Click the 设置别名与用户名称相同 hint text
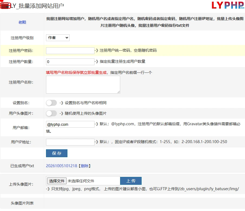Screen dimensions: 245x211 coord(86,103)
